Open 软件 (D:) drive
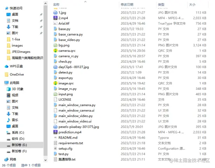215x168 pixels. pyautogui.click(x=18, y=139)
